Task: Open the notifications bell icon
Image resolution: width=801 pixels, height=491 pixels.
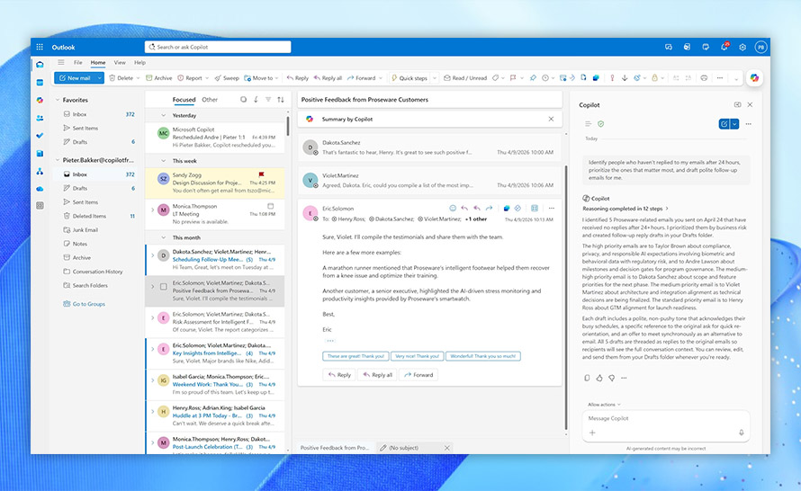Action: click(x=724, y=47)
